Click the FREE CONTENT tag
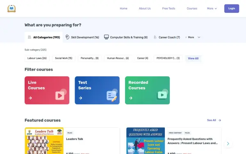 coord(175,133)
